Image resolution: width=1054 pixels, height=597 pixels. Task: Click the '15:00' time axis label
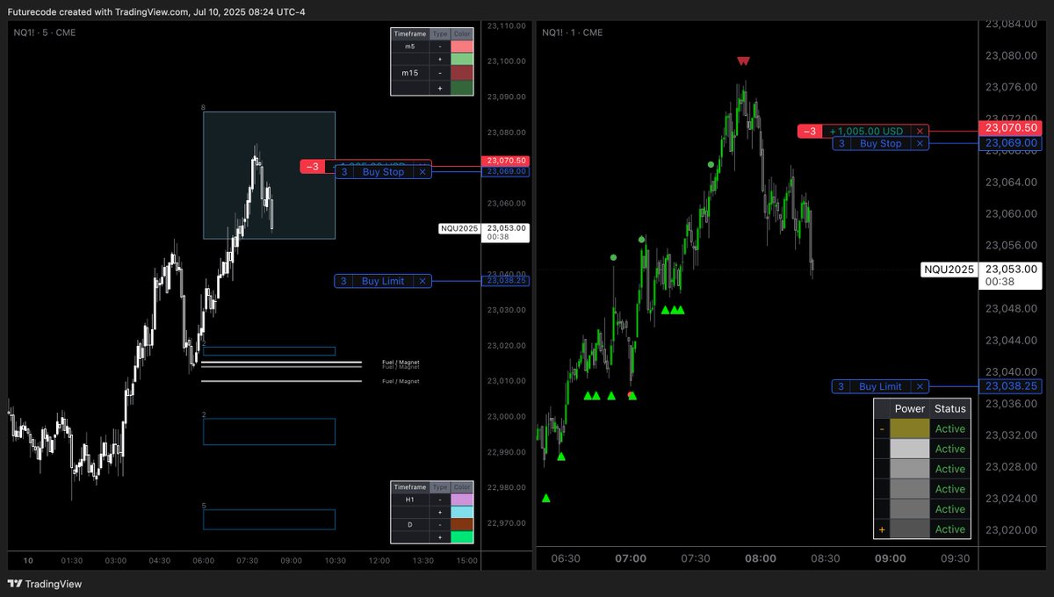(466, 560)
